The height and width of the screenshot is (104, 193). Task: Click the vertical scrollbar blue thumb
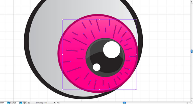pos(192,51)
